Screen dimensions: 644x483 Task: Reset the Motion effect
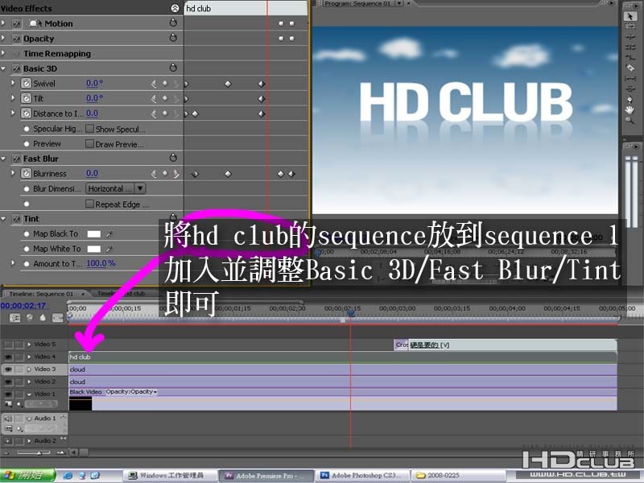coord(173,23)
